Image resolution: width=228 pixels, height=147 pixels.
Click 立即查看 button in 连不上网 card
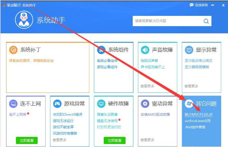(27, 140)
